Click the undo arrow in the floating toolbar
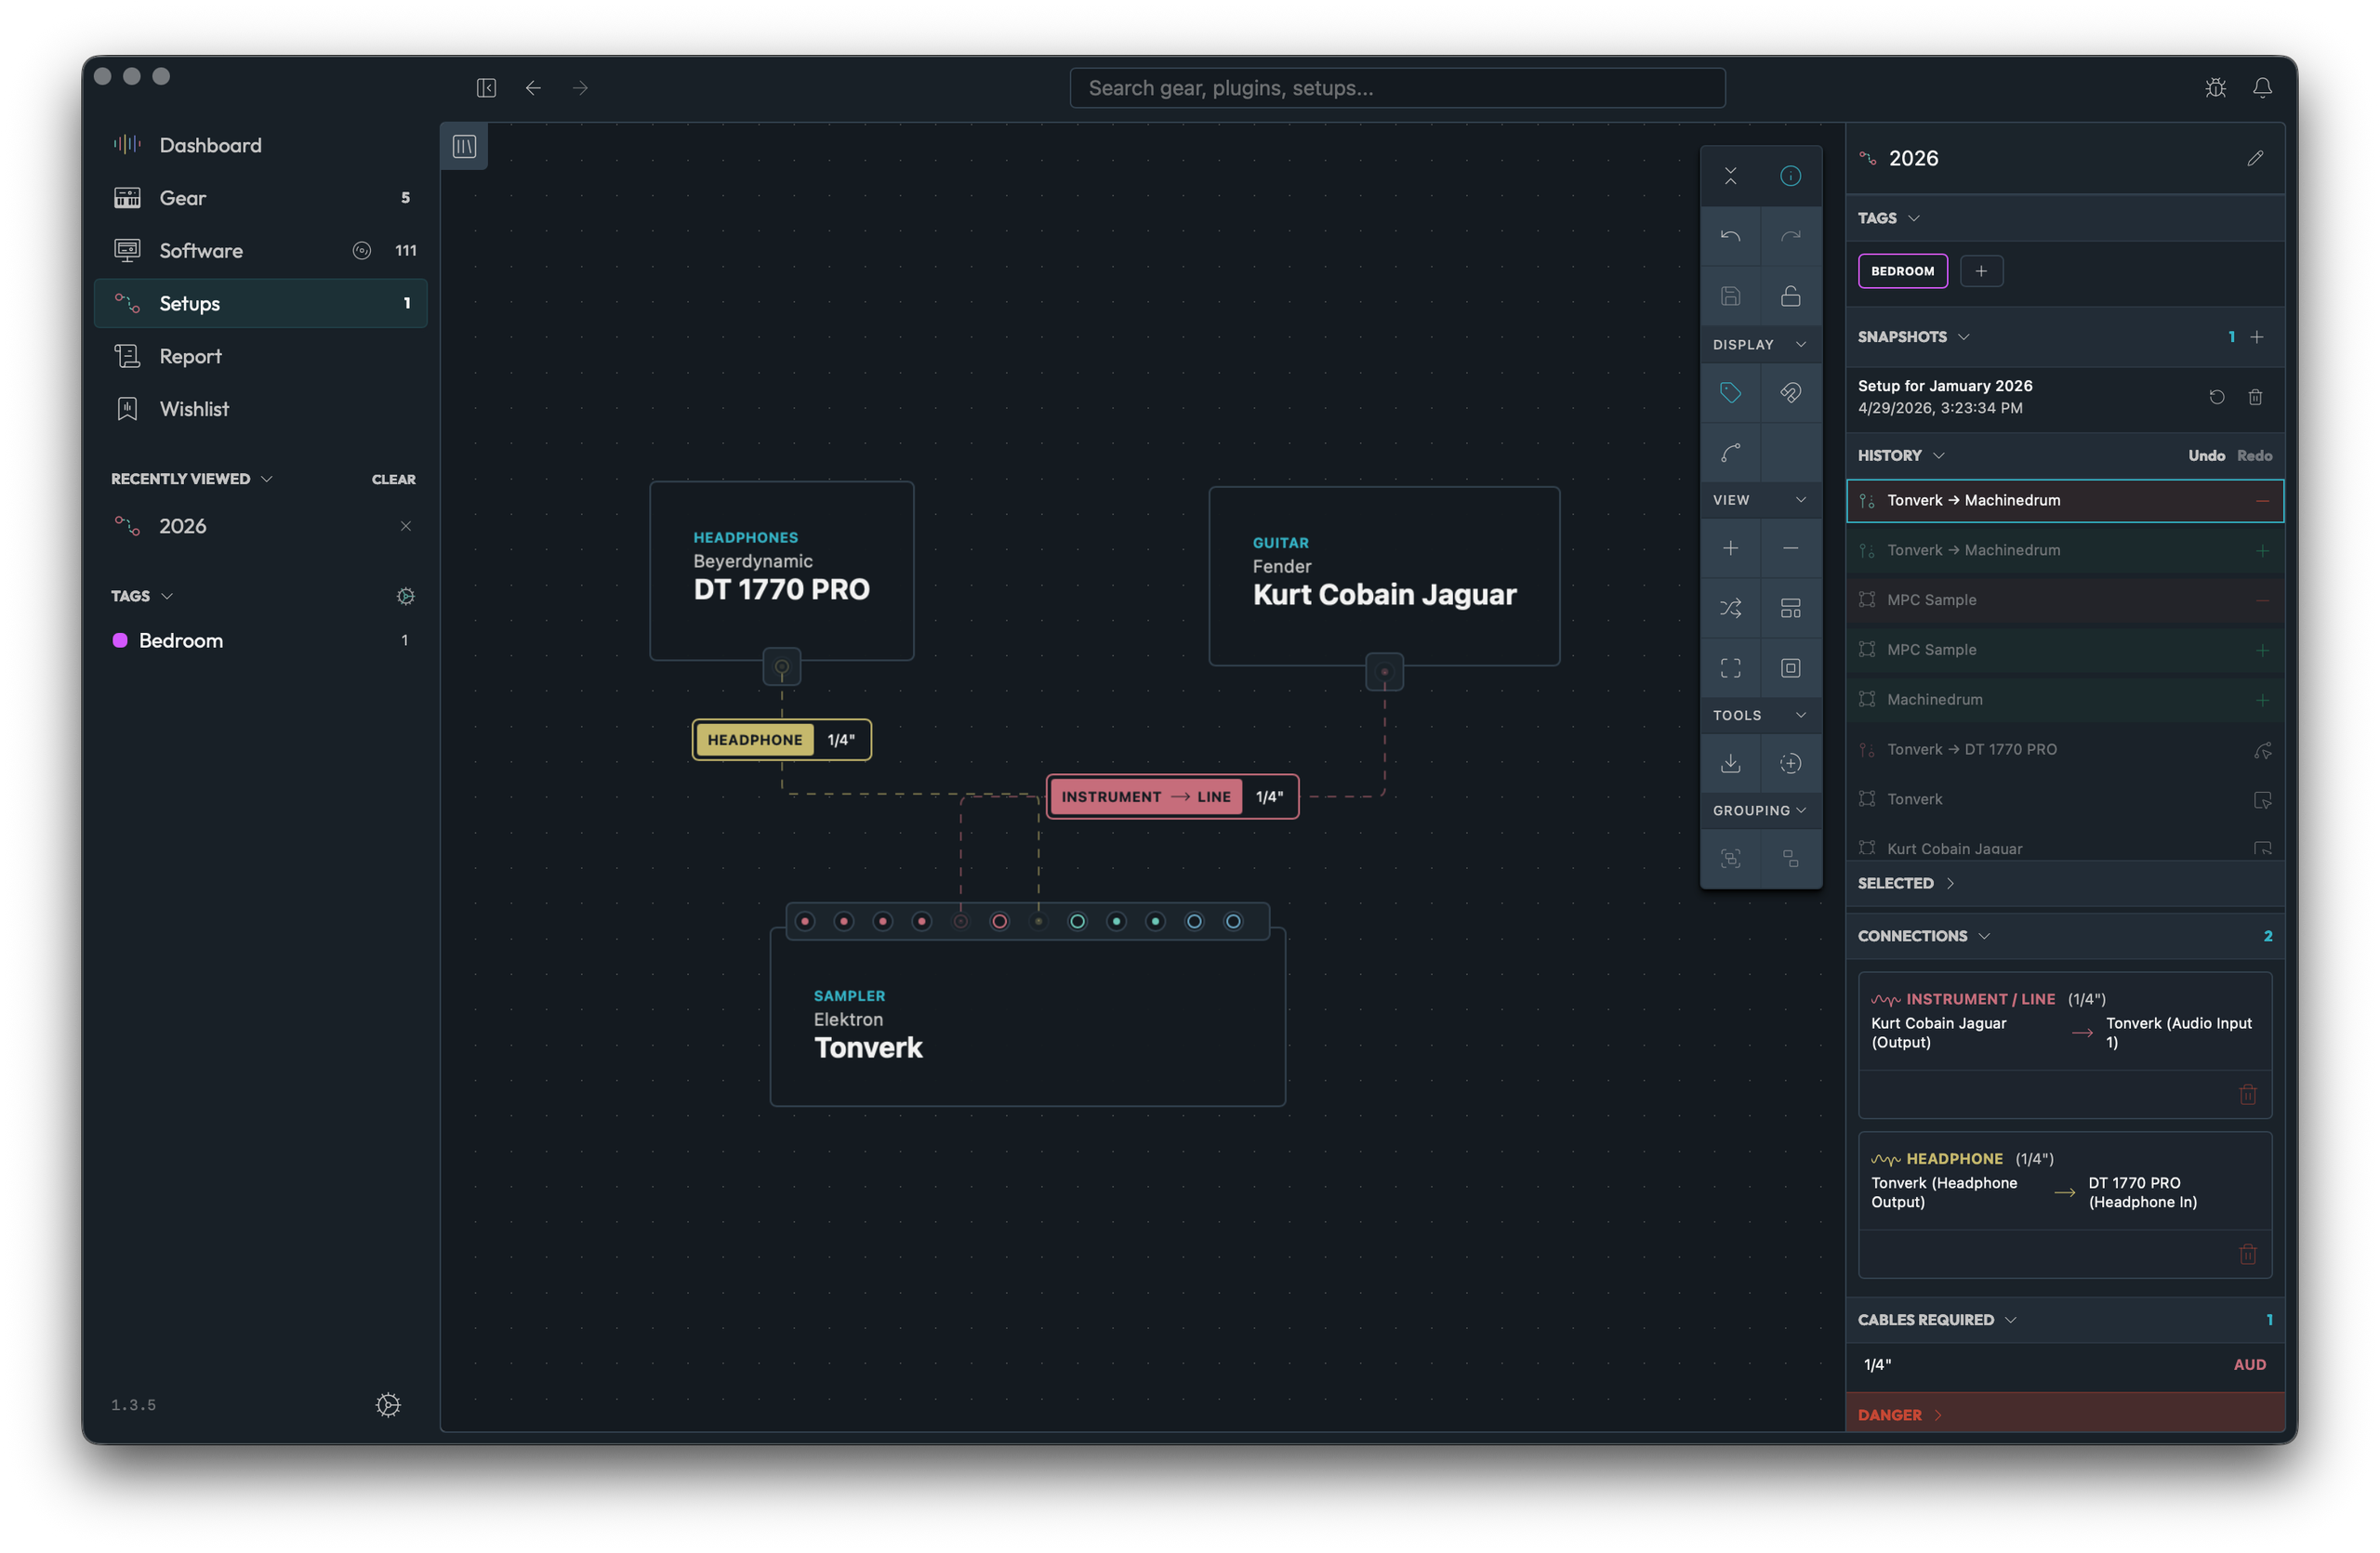2380x1553 pixels. click(x=1730, y=236)
